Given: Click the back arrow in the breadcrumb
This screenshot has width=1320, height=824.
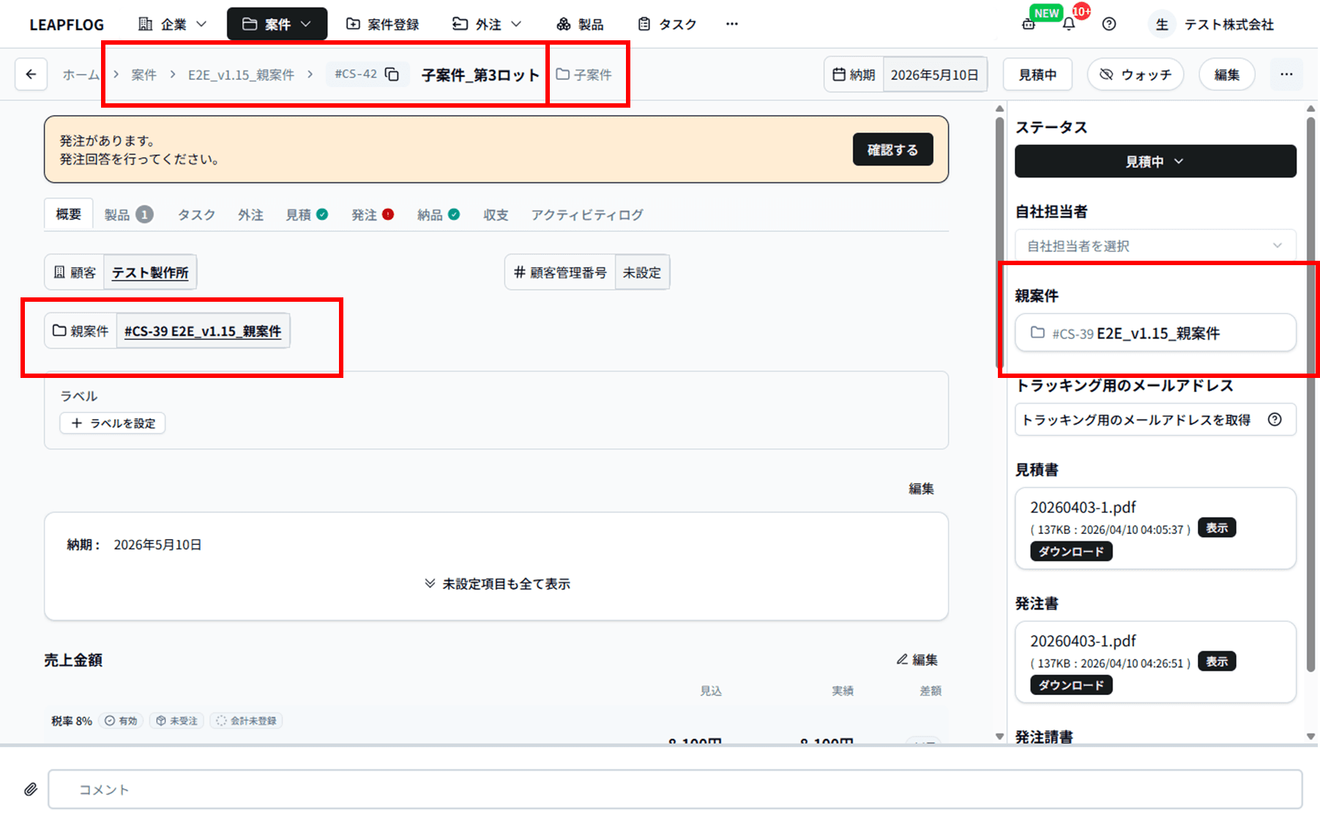Looking at the screenshot, I should (31, 74).
